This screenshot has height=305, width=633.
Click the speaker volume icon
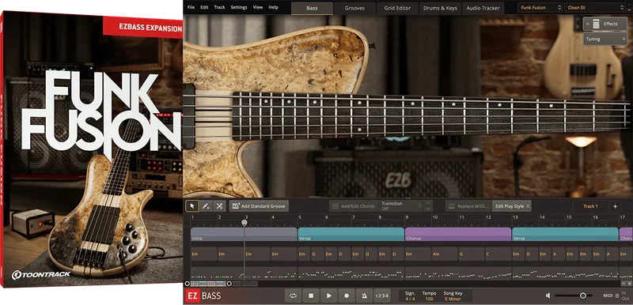(547, 296)
